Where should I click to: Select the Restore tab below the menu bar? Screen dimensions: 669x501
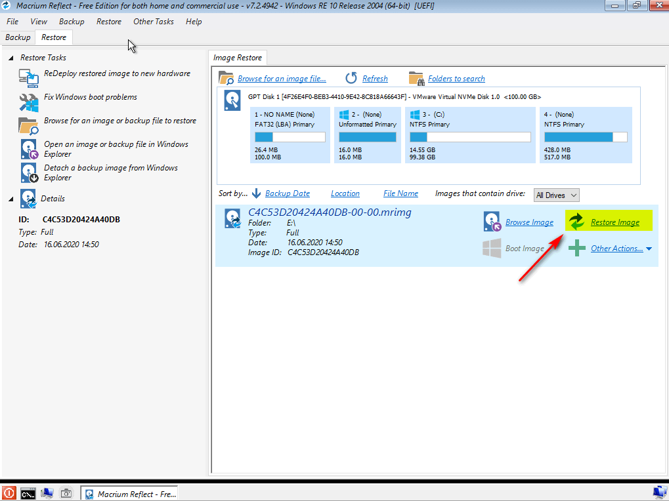[54, 37]
